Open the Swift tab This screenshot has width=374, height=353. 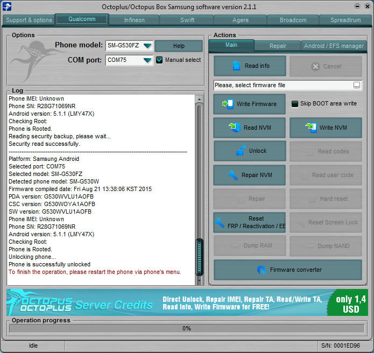point(187,20)
